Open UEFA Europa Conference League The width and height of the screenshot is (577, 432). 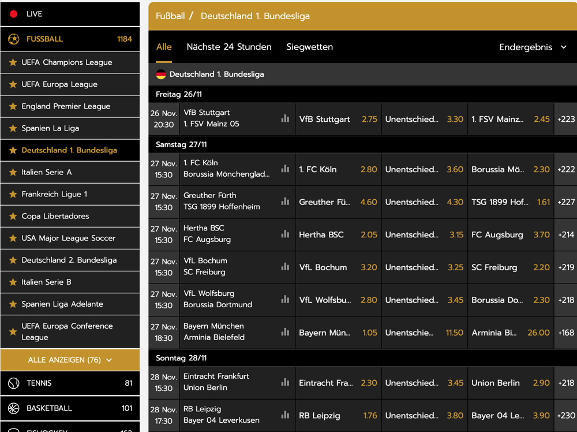point(70,332)
